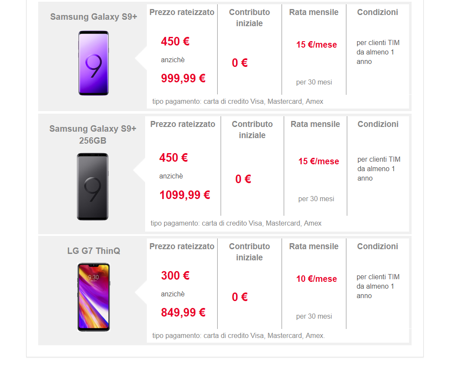Click LG G7 ThinQ 'Condizioni' header
This screenshot has height=374, width=467.
click(x=378, y=247)
